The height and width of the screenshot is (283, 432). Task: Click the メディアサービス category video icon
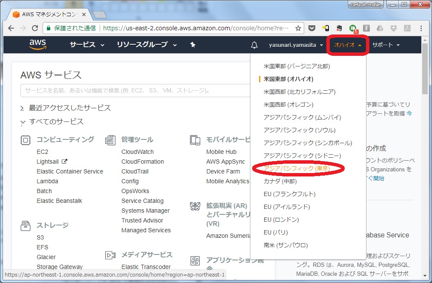[110, 255]
